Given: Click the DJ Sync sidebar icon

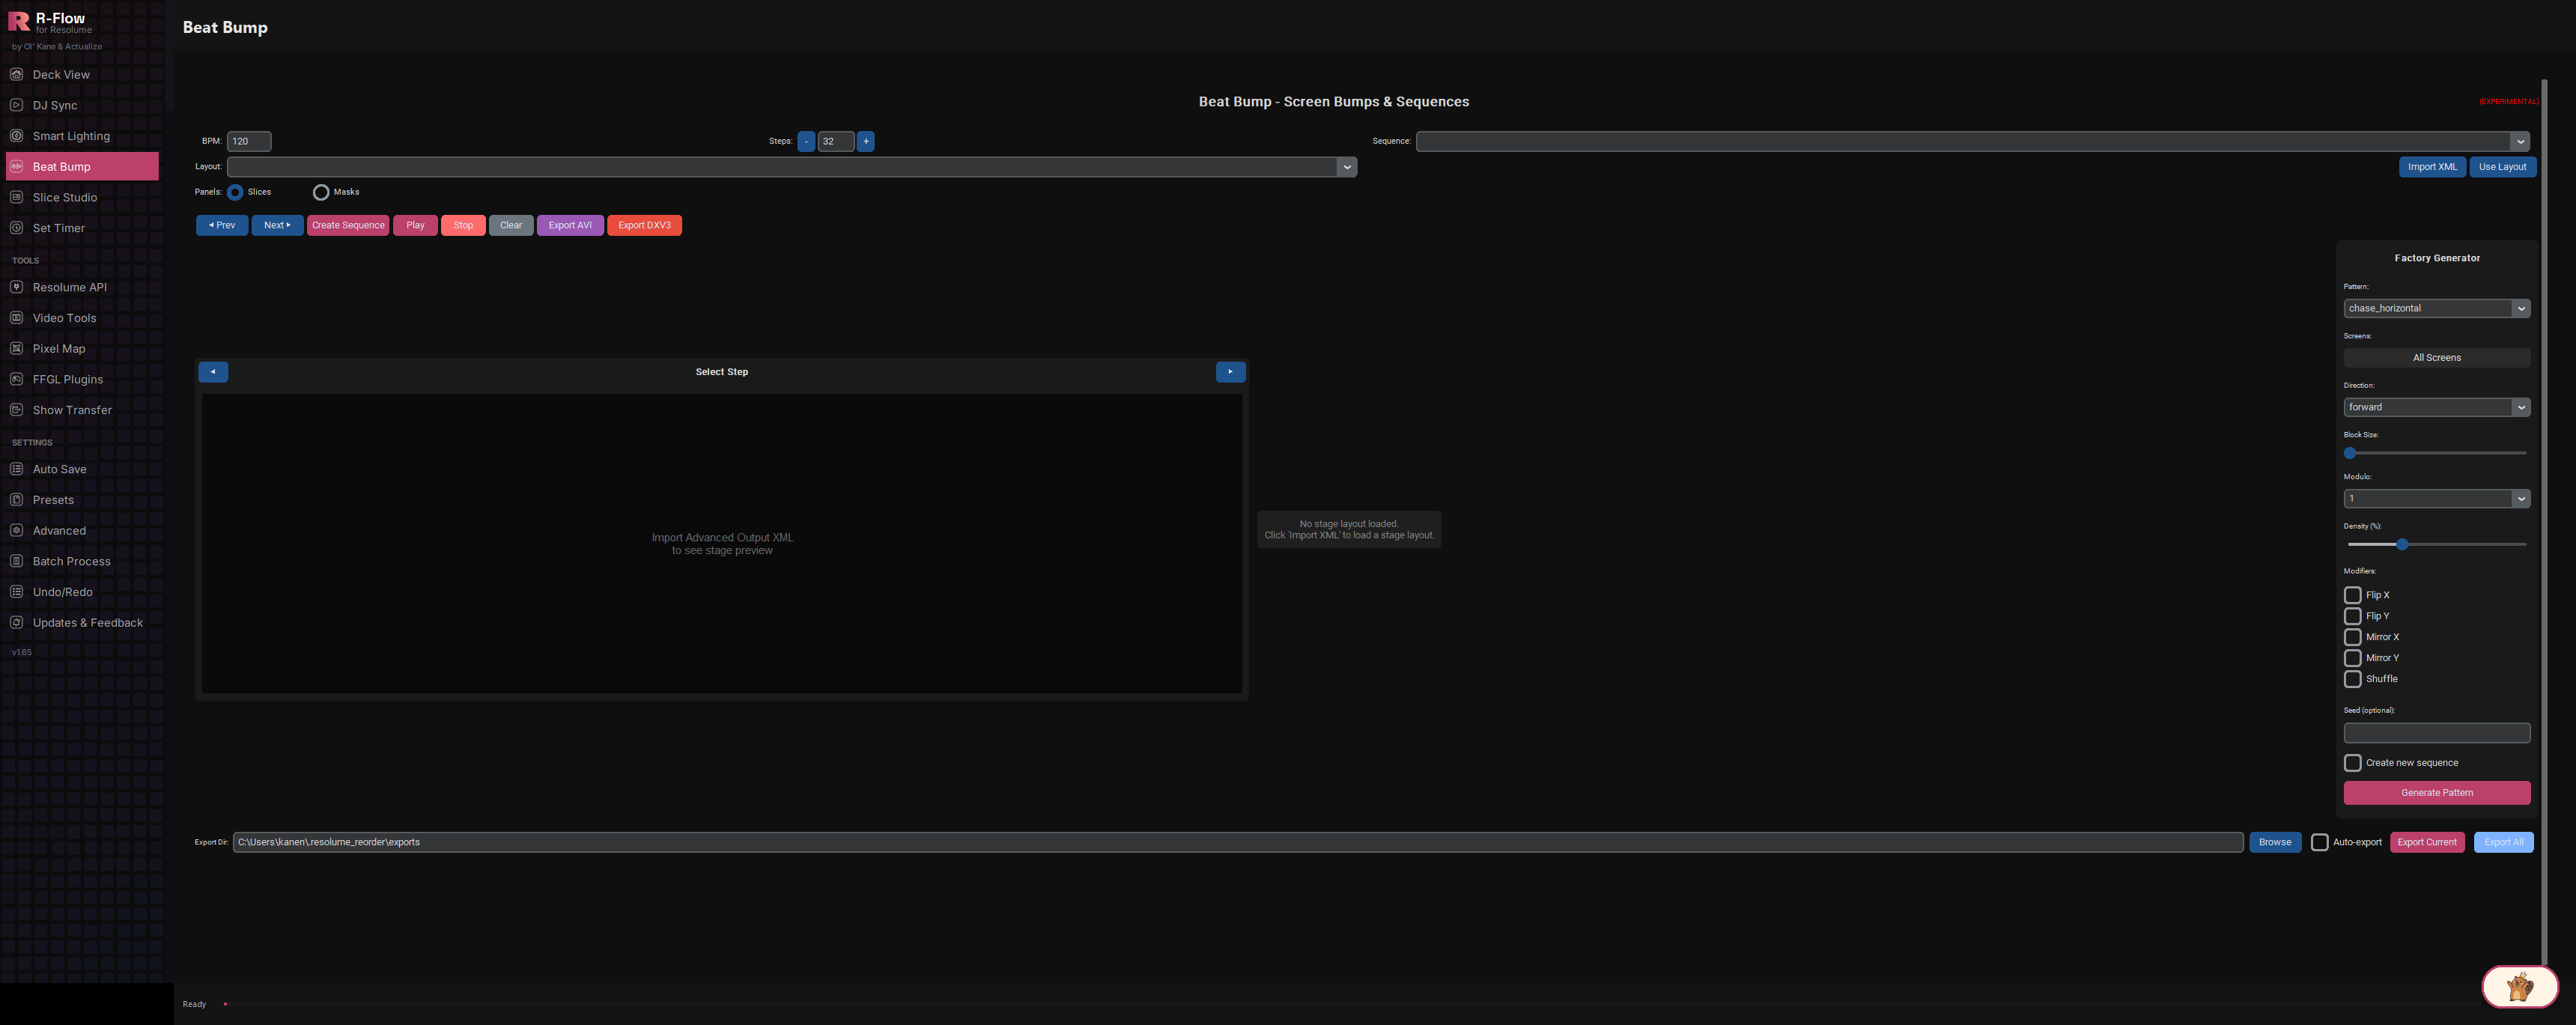Looking at the screenshot, I should pos(16,105).
